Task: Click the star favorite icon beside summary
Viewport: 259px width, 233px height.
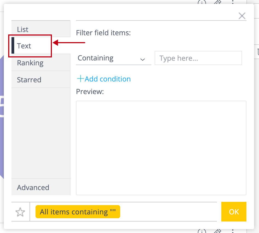Action: coord(20,212)
